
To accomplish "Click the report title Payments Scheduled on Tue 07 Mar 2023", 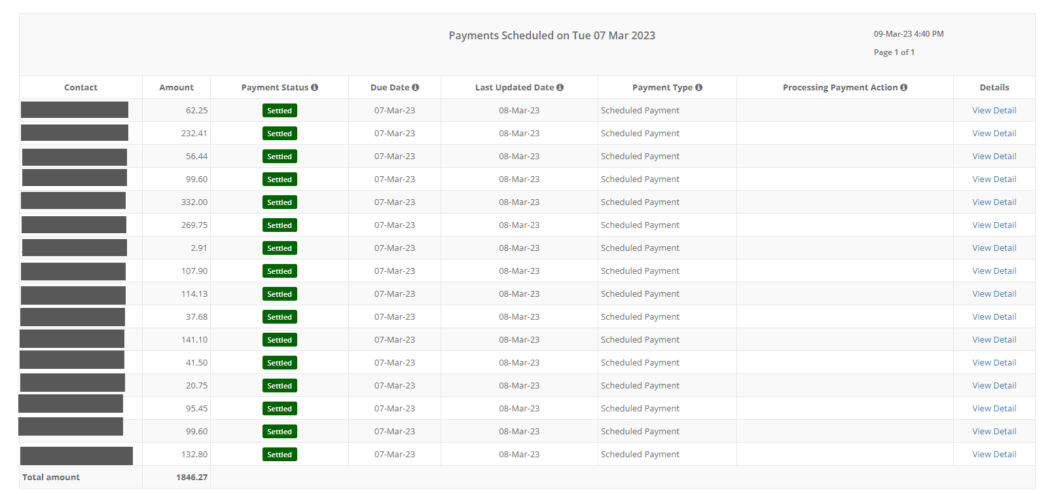I will click(552, 35).
